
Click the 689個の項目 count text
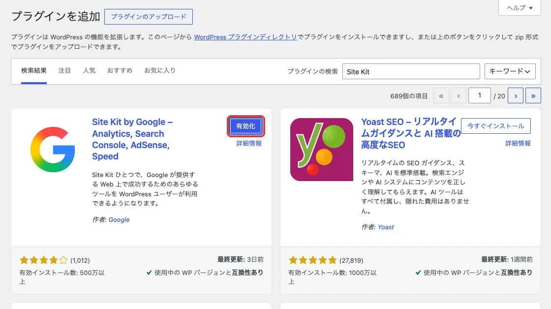409,96
